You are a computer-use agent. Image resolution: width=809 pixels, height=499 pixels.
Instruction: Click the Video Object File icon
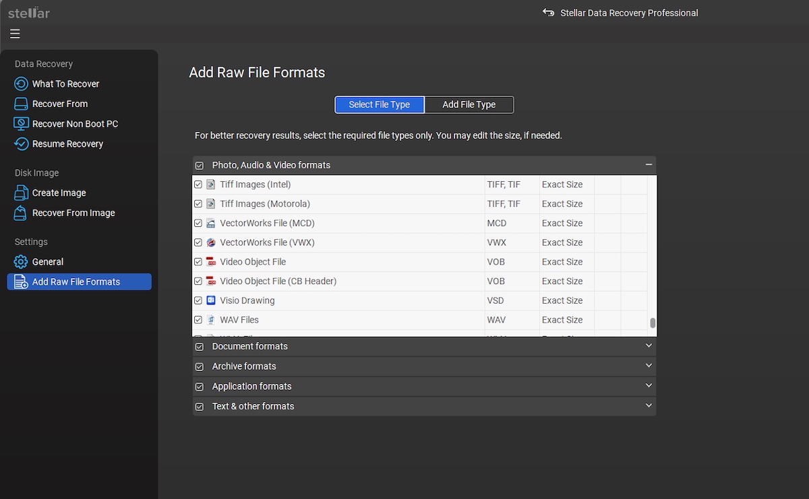click(211, 262)
